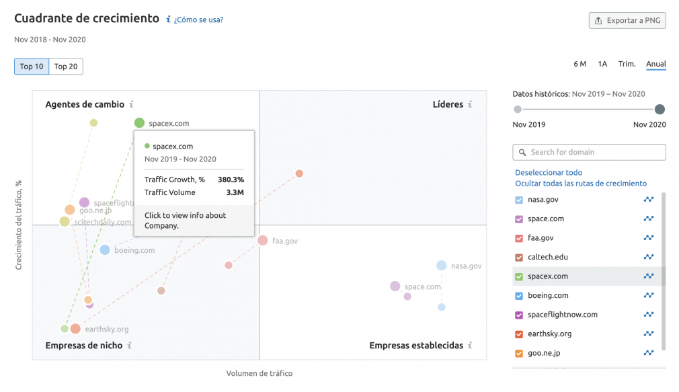Click the nasa.gov bubble on chart
The width and height of the screenshot is (679, 392).
point(441,266)
